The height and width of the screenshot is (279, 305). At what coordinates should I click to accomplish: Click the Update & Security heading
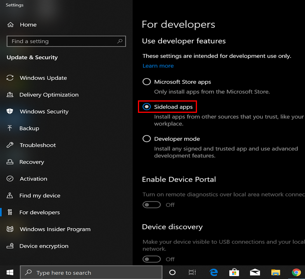click(32, 57)
